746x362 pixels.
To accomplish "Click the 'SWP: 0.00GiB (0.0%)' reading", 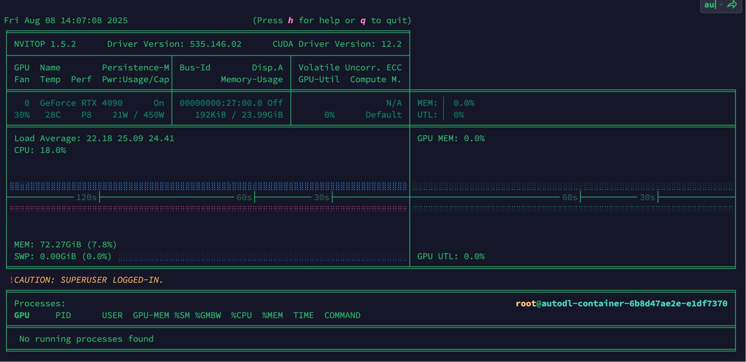I will [63, 257].
